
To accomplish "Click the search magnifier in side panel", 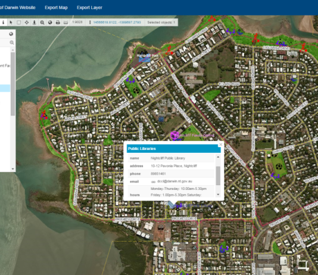I will point(12,42).
